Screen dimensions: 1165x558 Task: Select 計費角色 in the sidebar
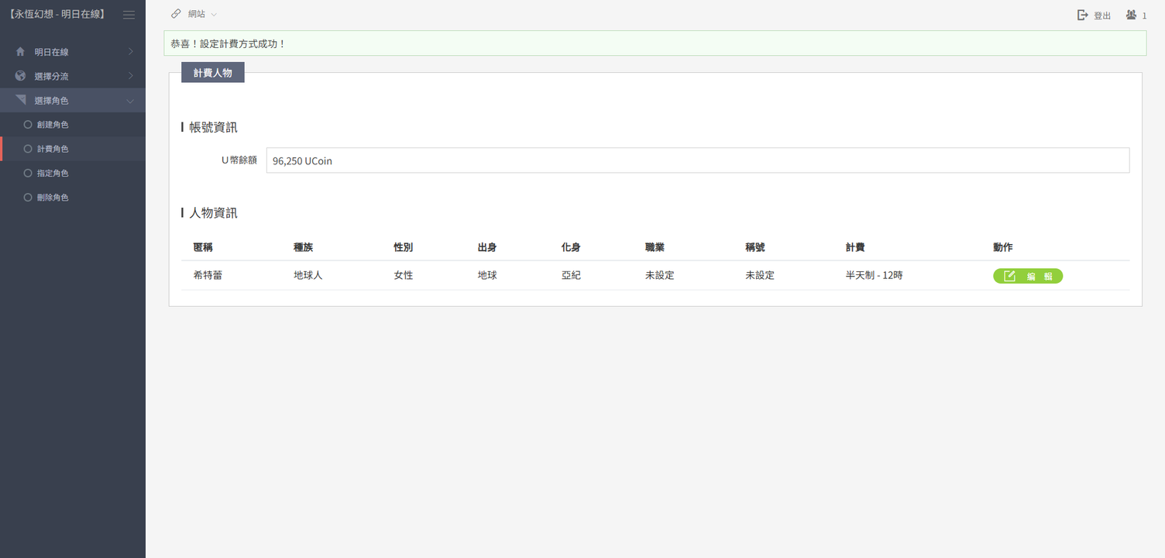[53, 149]
